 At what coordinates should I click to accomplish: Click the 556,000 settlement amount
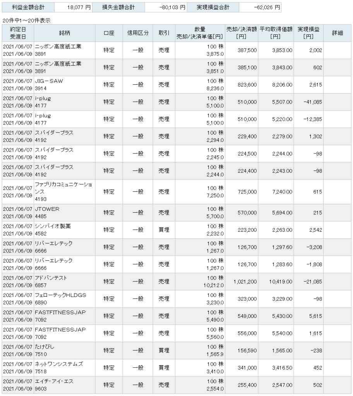click(x=247, y=333)
